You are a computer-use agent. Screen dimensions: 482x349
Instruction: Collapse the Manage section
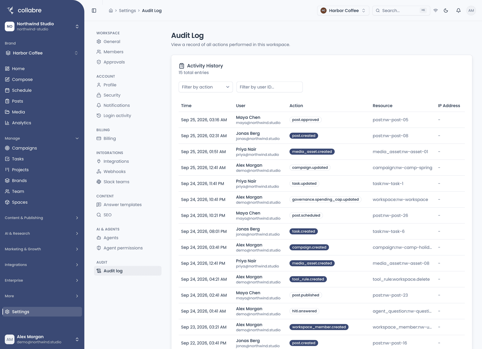[42, 138]
